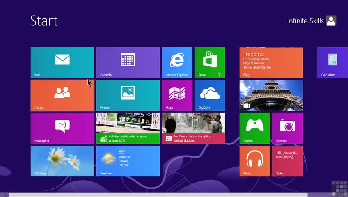The width and height of the screenshot is (348, 197).
Task: Open the Messaging tile
Action: [x=62, y=128]
